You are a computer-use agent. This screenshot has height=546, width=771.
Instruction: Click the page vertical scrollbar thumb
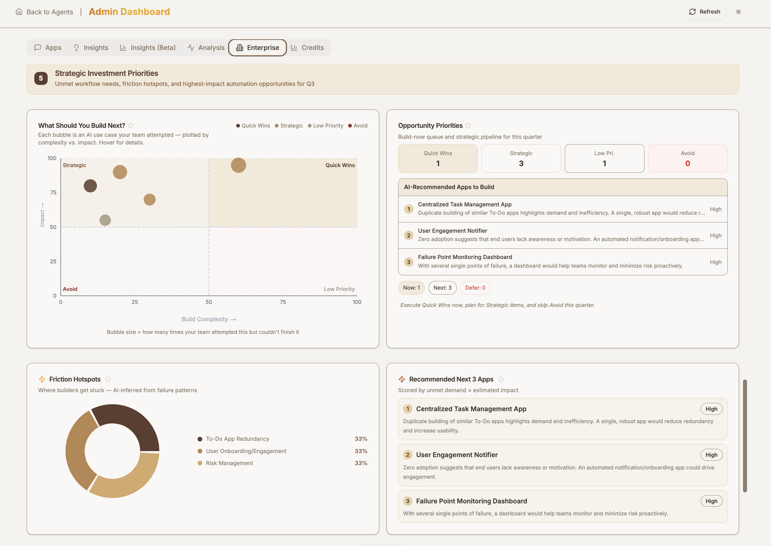[x=745, y=436]
